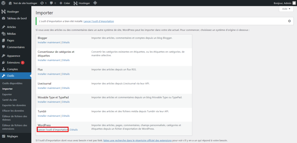
Task: Click the diamond icon in admin bar
Action: [95, 3]
